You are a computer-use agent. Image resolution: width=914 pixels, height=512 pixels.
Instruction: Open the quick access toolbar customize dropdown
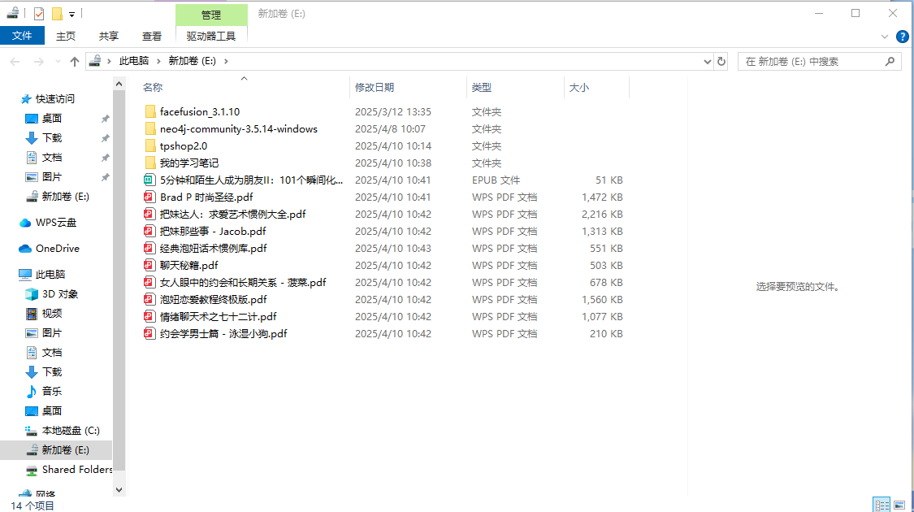pos(72,14)
